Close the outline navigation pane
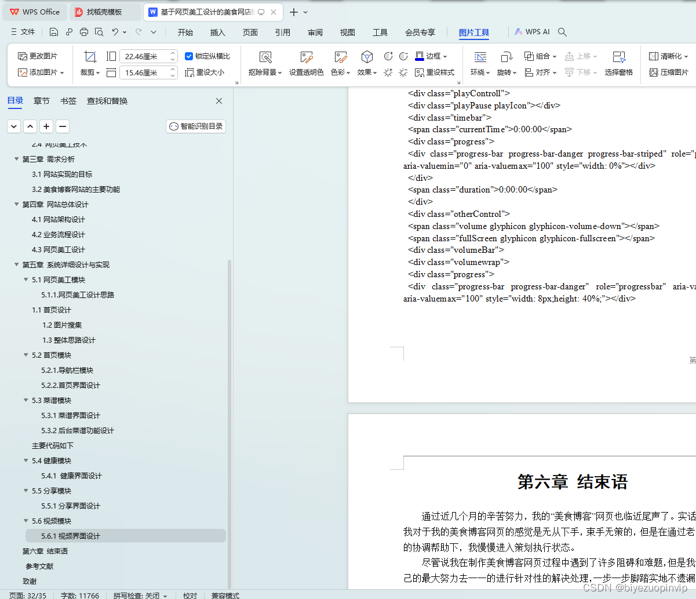This screenshot has height=599, width=696. point(219,101)
